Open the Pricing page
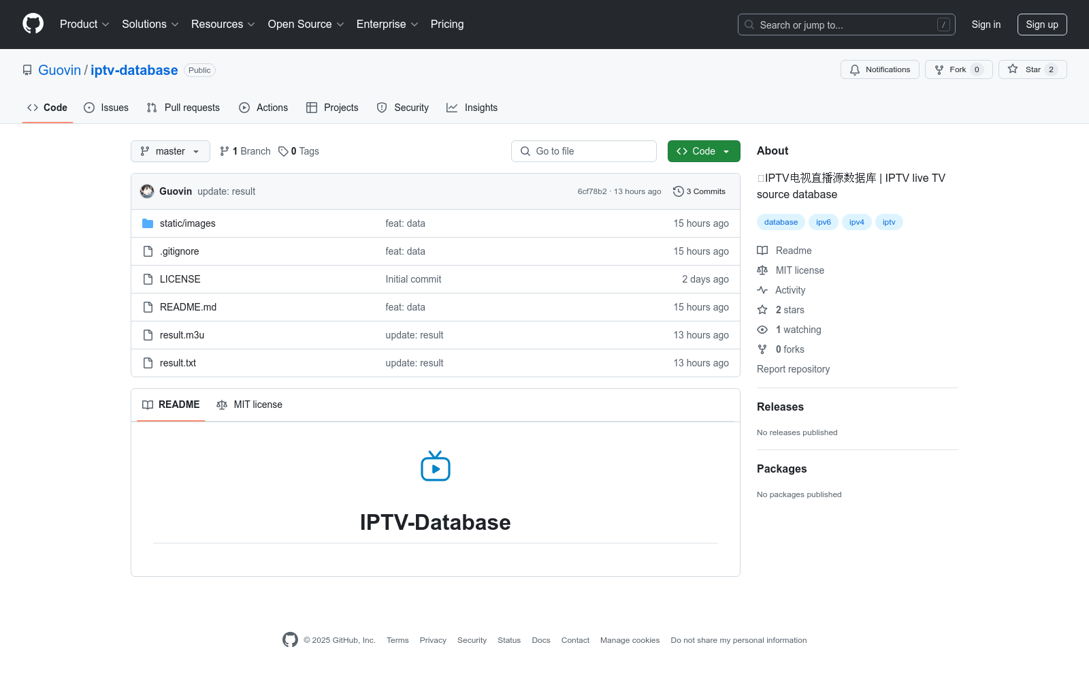 coord(447,24)
